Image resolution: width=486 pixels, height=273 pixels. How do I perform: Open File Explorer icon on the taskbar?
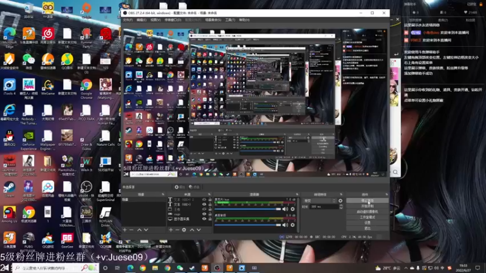tap(155, 268)
